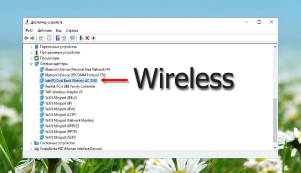301x173 pixels.
Task: Click the disable device down-arrow icon
Action: click(x=93, y=38)
